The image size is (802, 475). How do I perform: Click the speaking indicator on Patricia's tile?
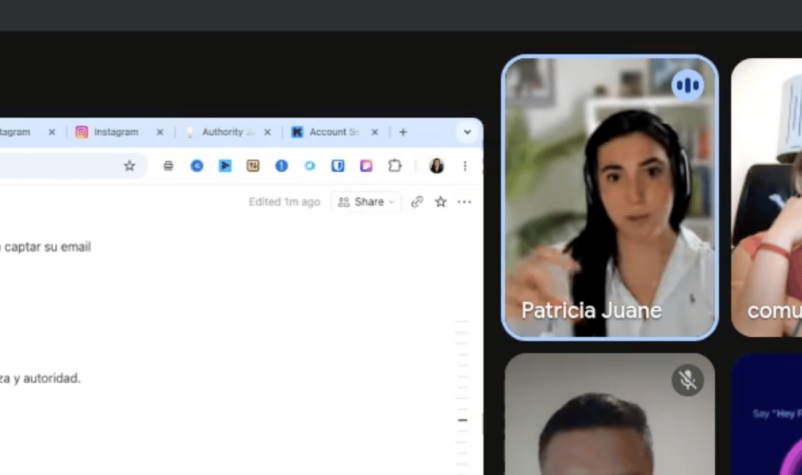click(687, 85)
